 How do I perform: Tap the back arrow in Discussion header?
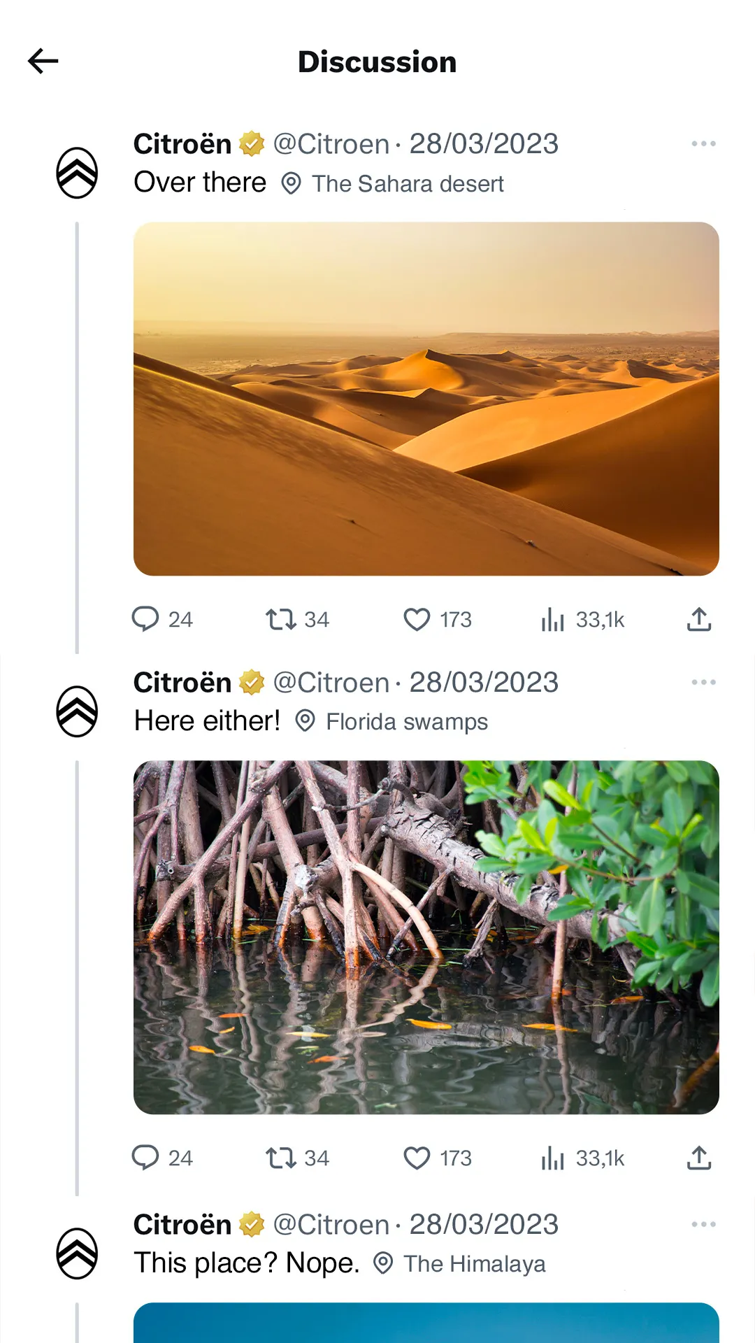pyautogui.click(x=43, y=62)
